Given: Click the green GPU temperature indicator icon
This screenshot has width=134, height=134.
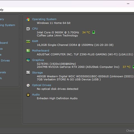Looking at the screenshot, I should 133,67.
